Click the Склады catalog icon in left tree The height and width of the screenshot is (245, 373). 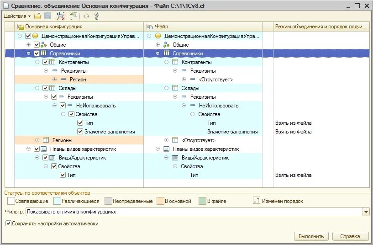coord(52,88)
